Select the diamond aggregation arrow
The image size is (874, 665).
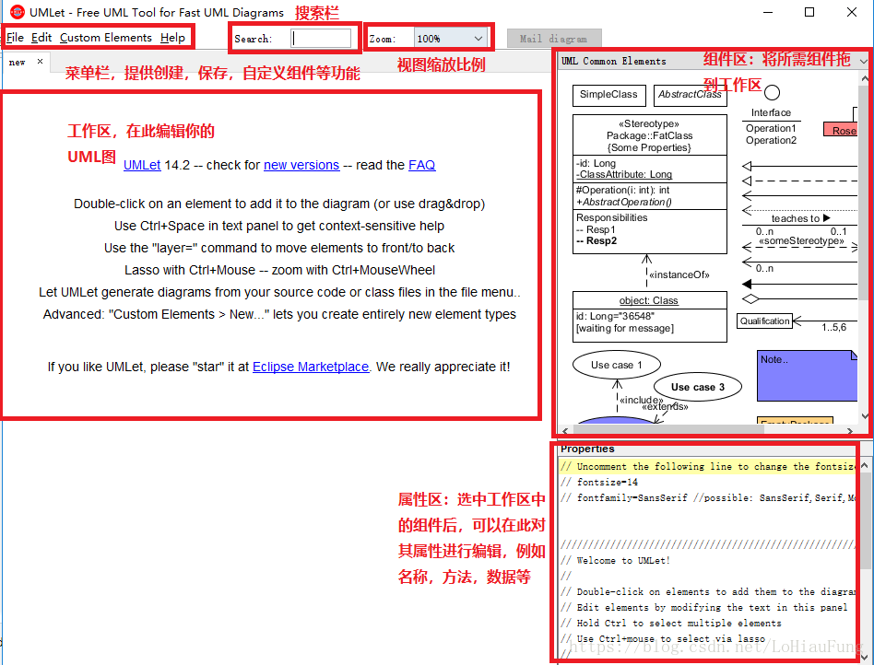click(799, 299)
